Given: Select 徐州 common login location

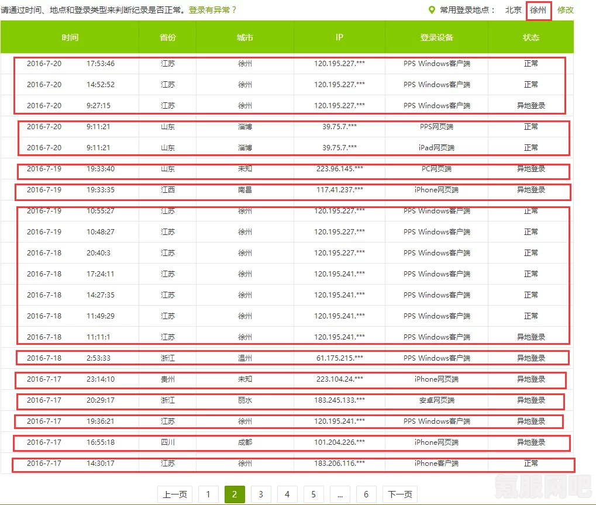Looking at the screenshot, I should click(538, 11).
